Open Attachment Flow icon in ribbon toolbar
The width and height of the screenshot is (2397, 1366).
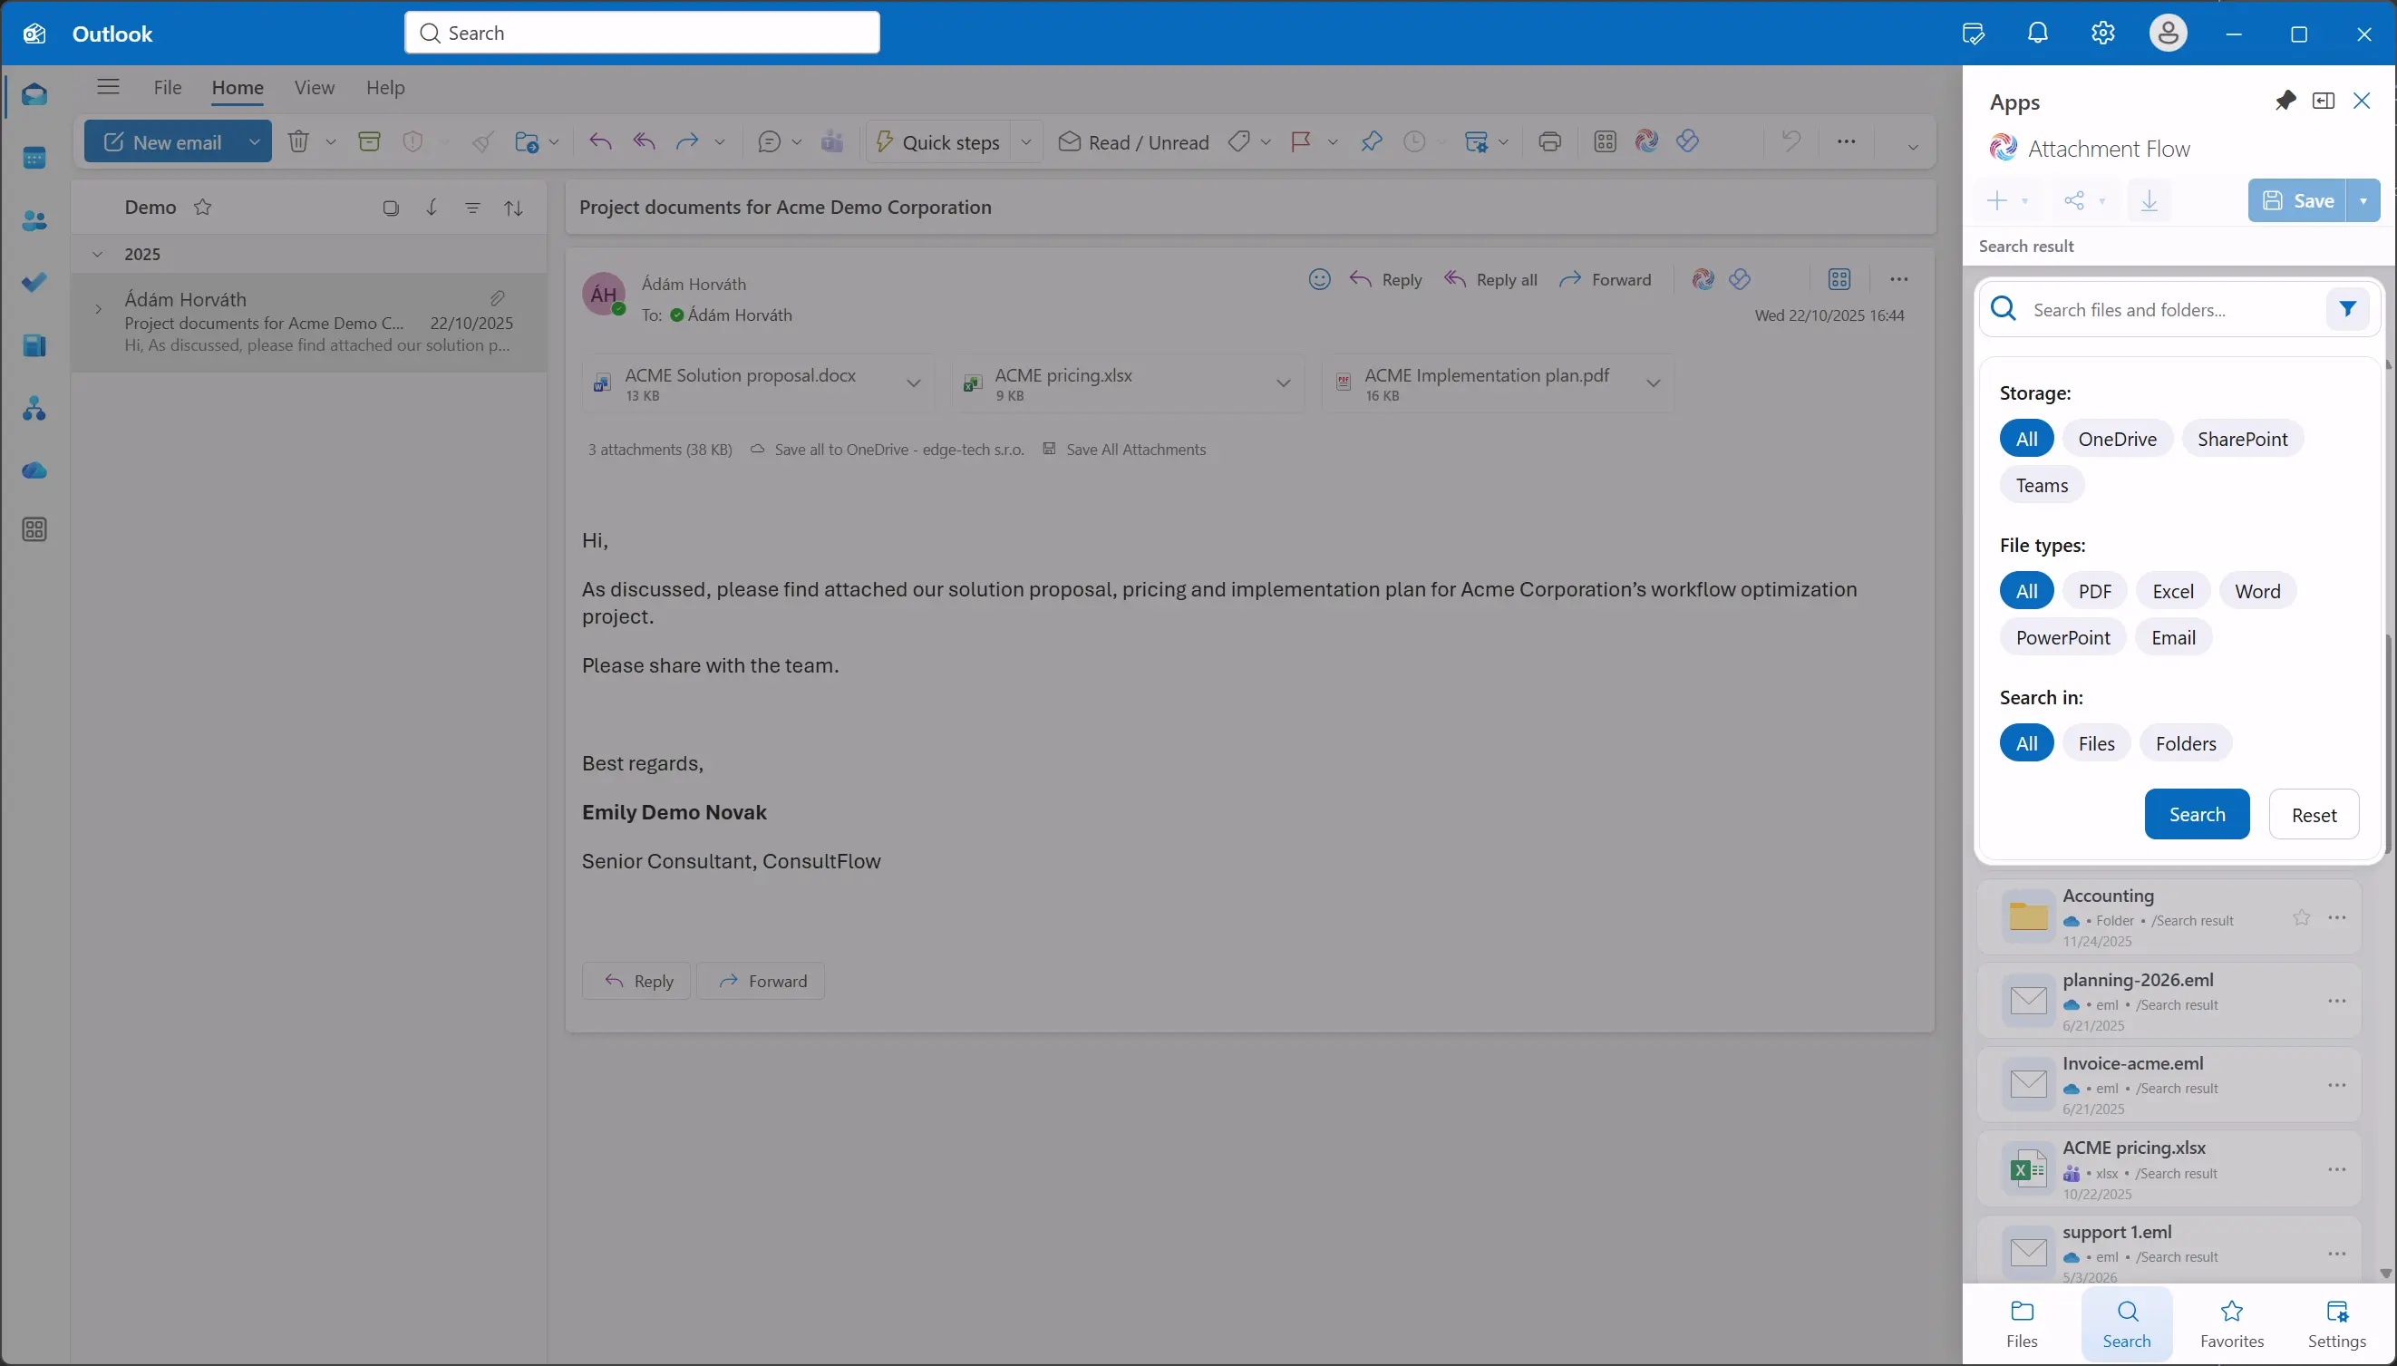(1646, 141)
